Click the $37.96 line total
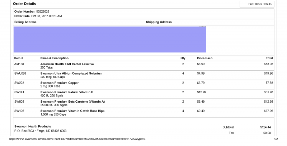The width and height of the screenshot is (287, 146). tap(268, 111)
